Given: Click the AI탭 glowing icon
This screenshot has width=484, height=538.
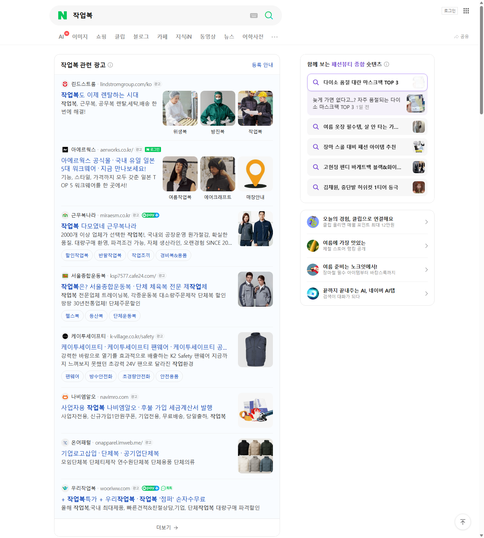Looking at the screenshot, I should [x=313, y=294].
